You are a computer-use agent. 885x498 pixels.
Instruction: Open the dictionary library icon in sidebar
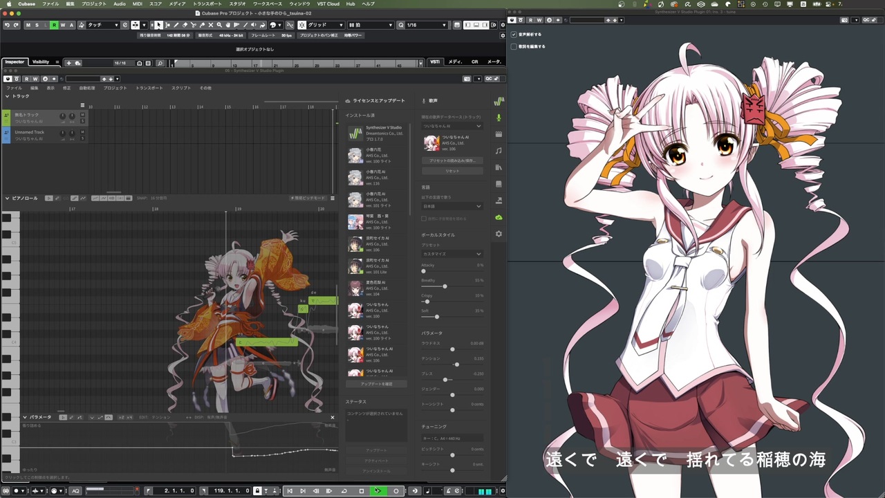[x=499, y=167]
